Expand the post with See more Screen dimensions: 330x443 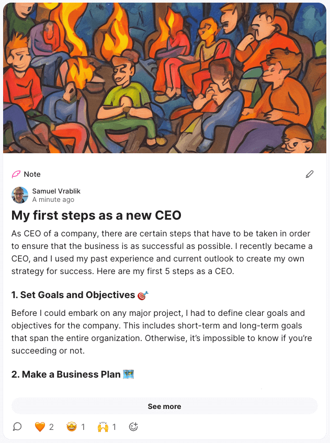point(164,406)
